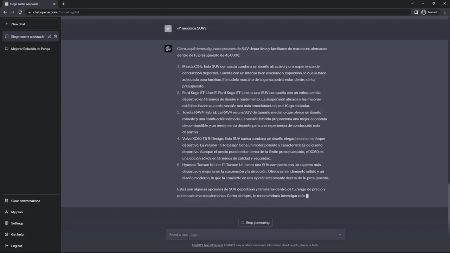The width and height of the screenshot is (450, 253).
Task: Open the ChatGPT Mar 23 Version link
Action: (207, 245)
